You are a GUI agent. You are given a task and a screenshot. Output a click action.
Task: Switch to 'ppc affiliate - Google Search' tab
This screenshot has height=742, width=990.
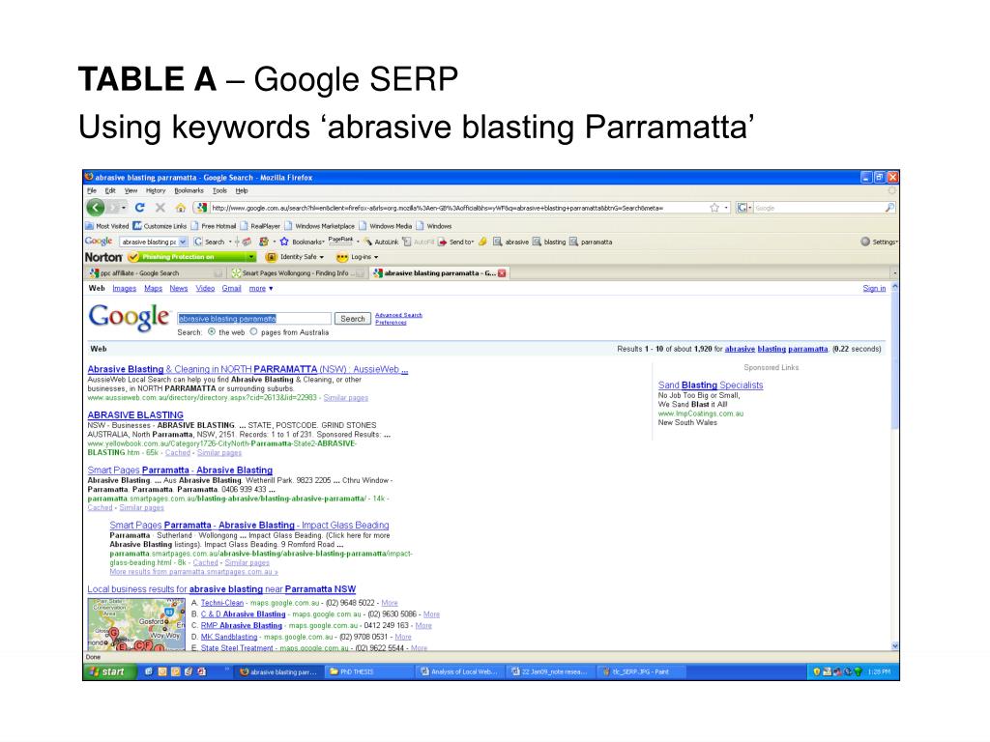(156, 273)
